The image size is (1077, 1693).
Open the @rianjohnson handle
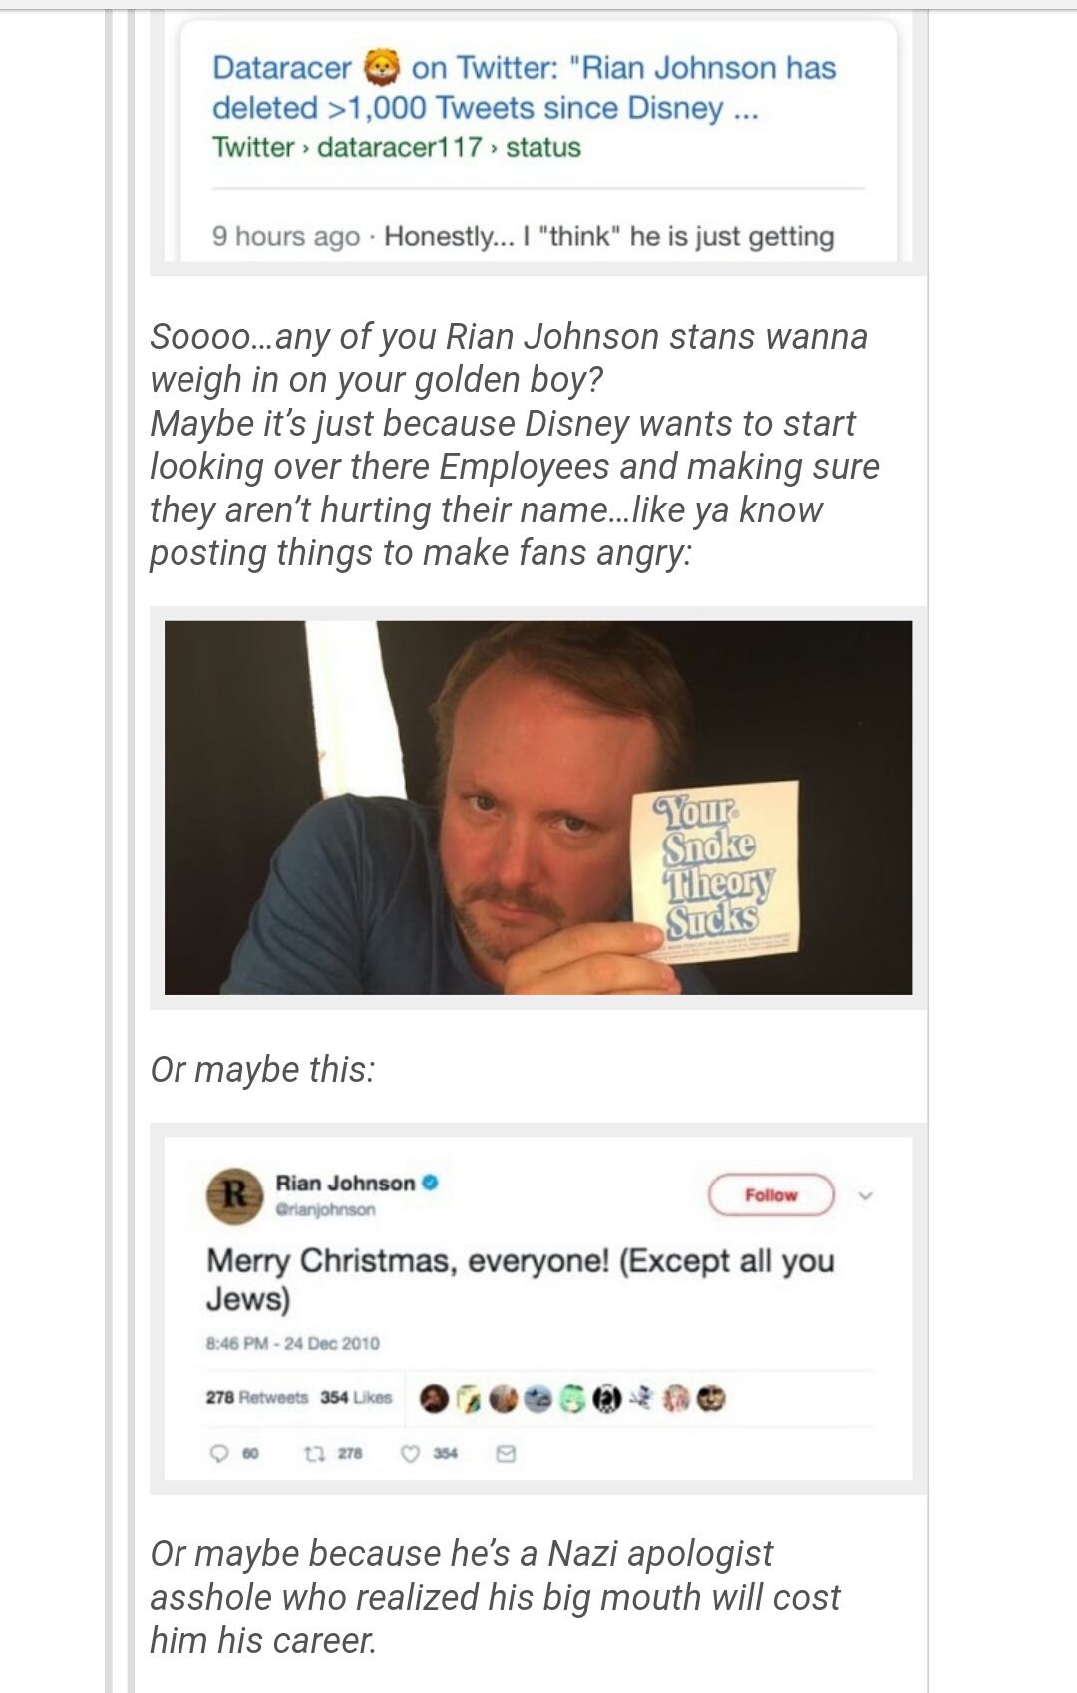[326, 1209]
